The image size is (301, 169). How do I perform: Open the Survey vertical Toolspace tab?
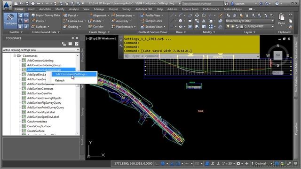[83, 112]
